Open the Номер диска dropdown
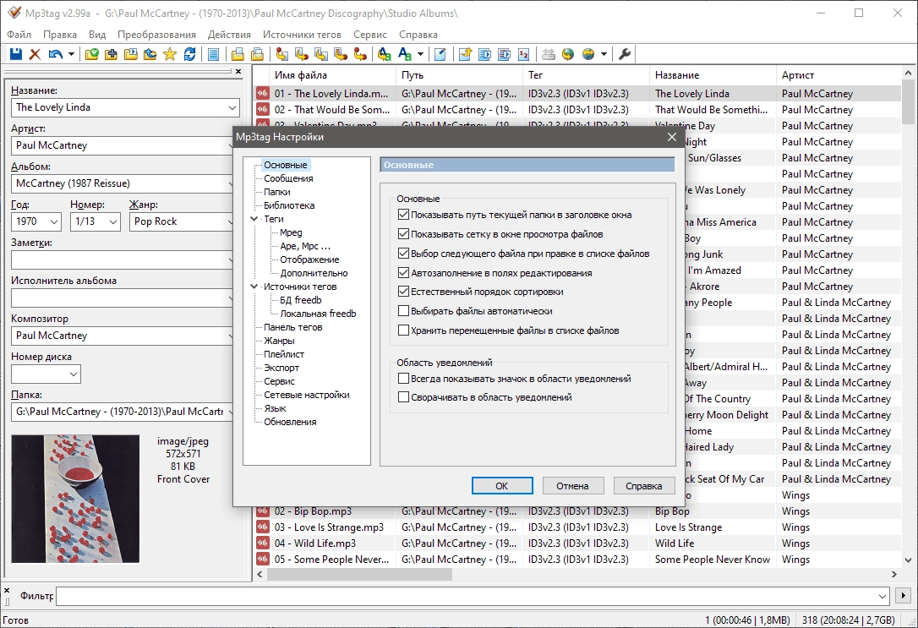The width and height of the screenshot is (918, 628). (x=74, y=374)
